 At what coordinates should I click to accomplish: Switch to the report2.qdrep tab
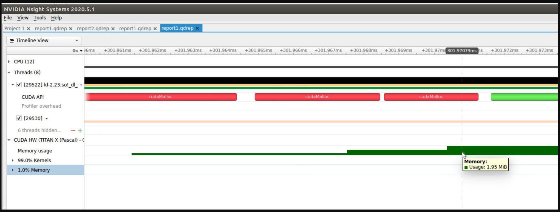pos(93,28)
